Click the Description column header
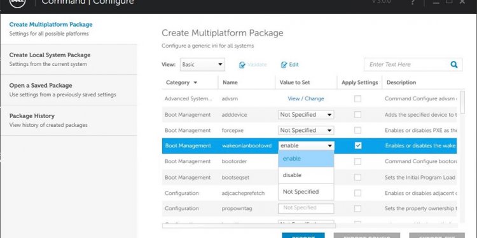Image resolution: width=477 pixels, height=238 pixels. click(x=401, y=83)
